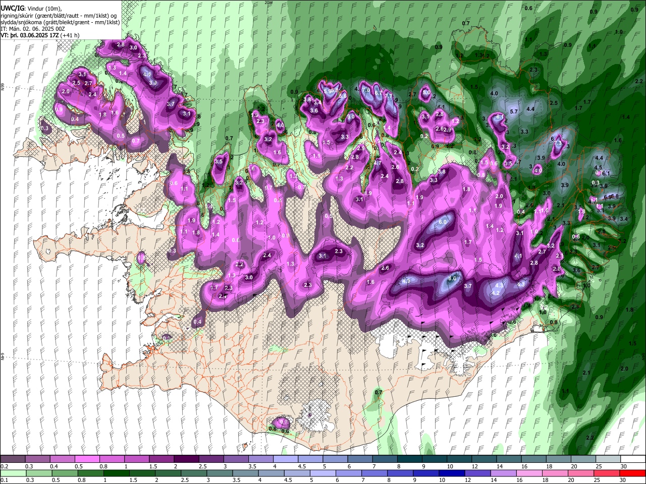646x484 pixels.
Task: Pick the white swatch after 30 in purple scale
Action: click(x=633, y=459)
